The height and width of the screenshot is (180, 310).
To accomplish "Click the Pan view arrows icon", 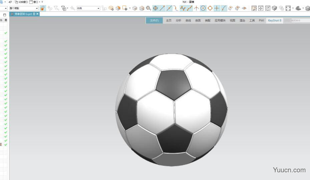I will (261, 8).
